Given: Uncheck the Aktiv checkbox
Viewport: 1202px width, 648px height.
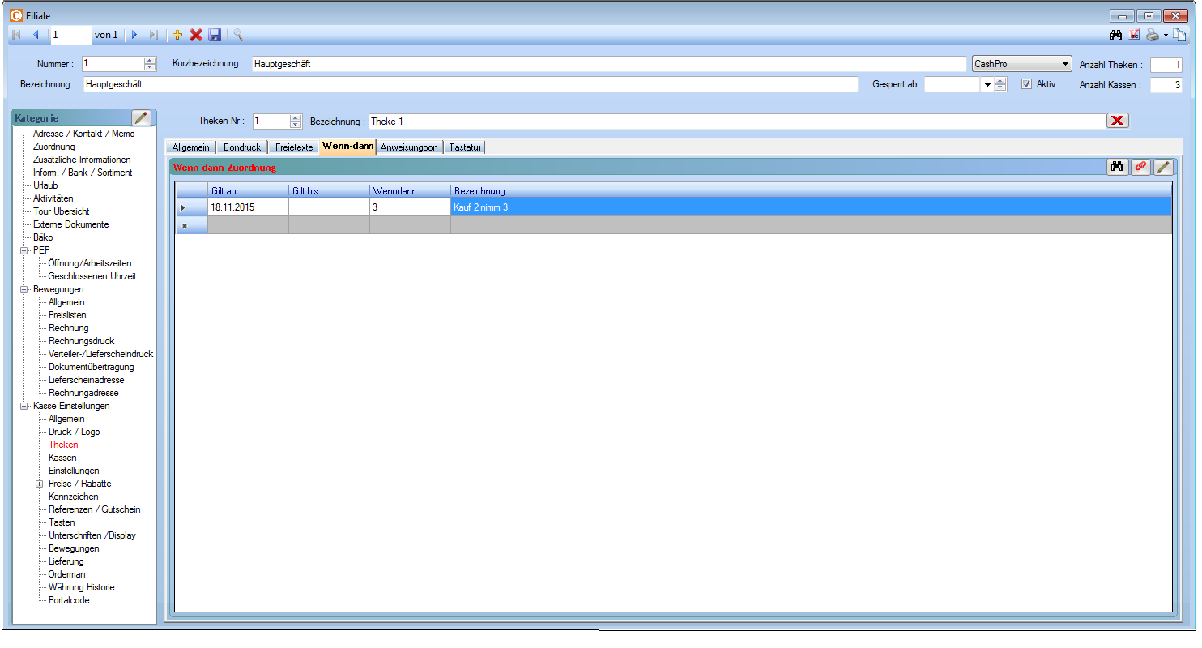Looking at the screenshot, I should (x=1026, y=84).
